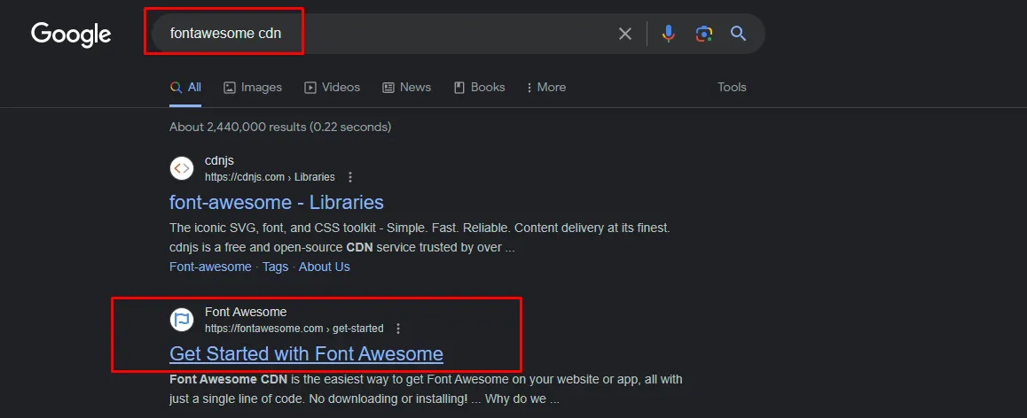Select the All results tab
Image resolution: width=1027 pixels, height=418 pixels.
click(185, 87)
